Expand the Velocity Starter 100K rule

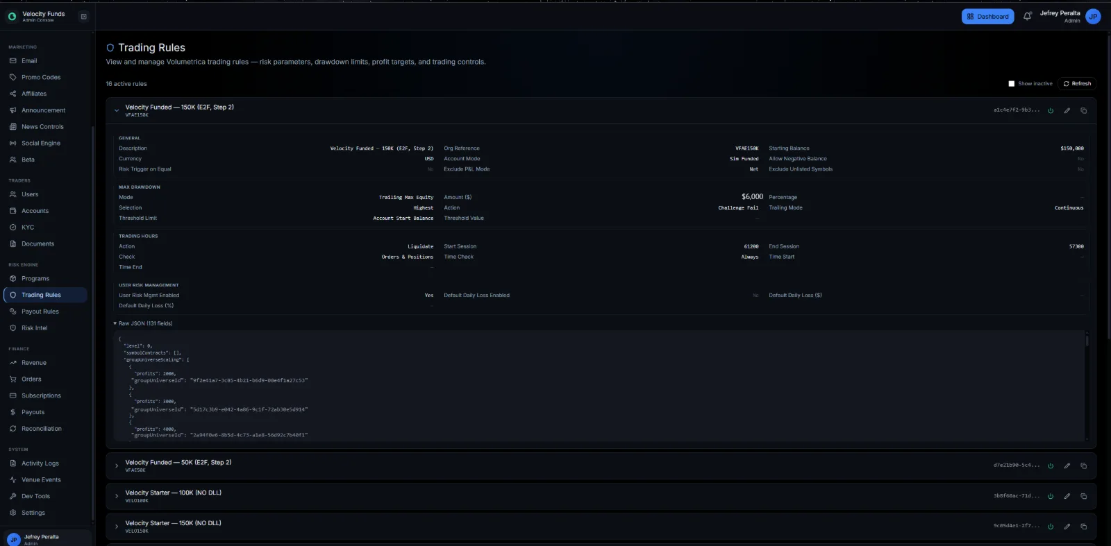coord(117,496)
